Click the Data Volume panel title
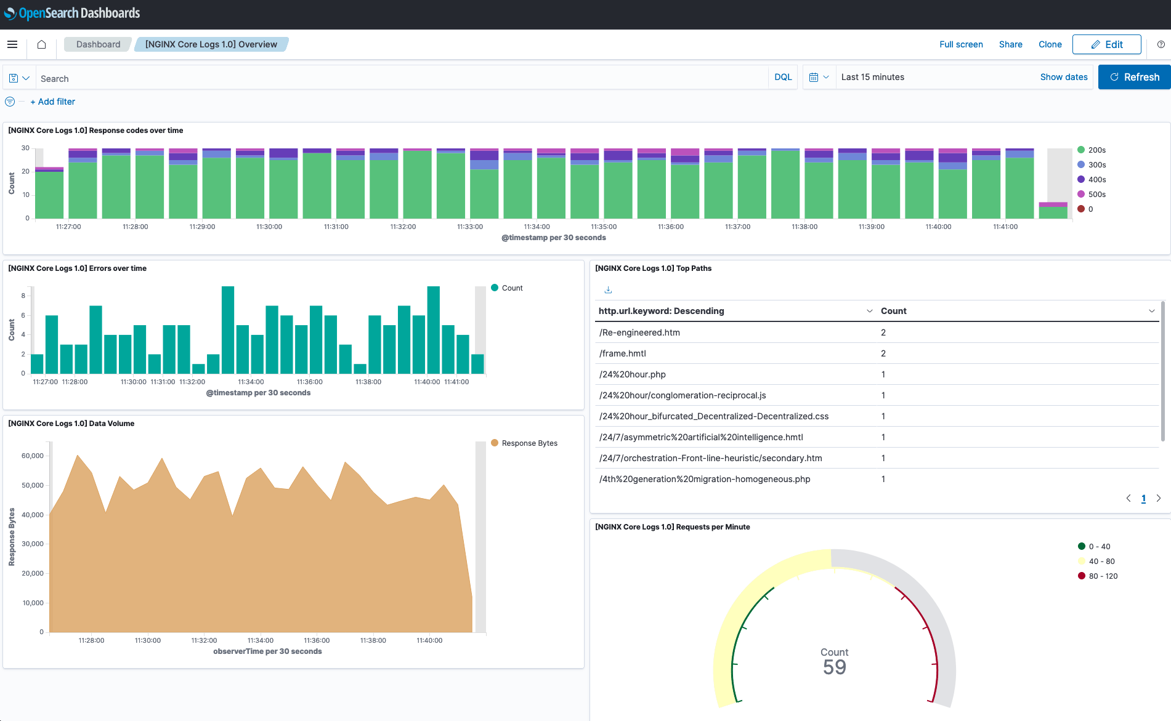Viewport: 1171px width, 721px height. 71,424
